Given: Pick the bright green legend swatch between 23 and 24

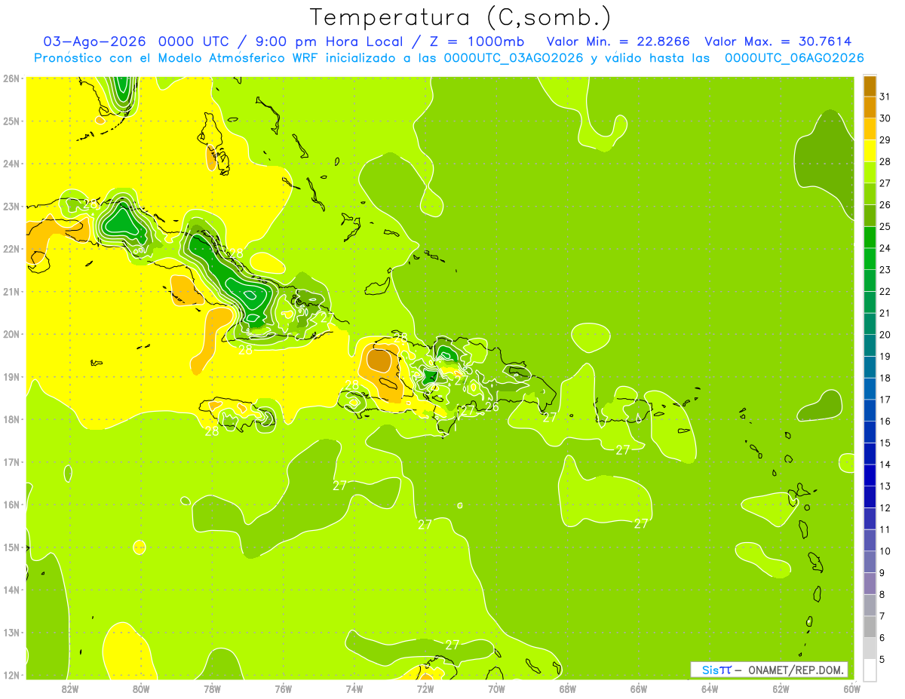Looking at the screenshot, I should pos(870,259).
